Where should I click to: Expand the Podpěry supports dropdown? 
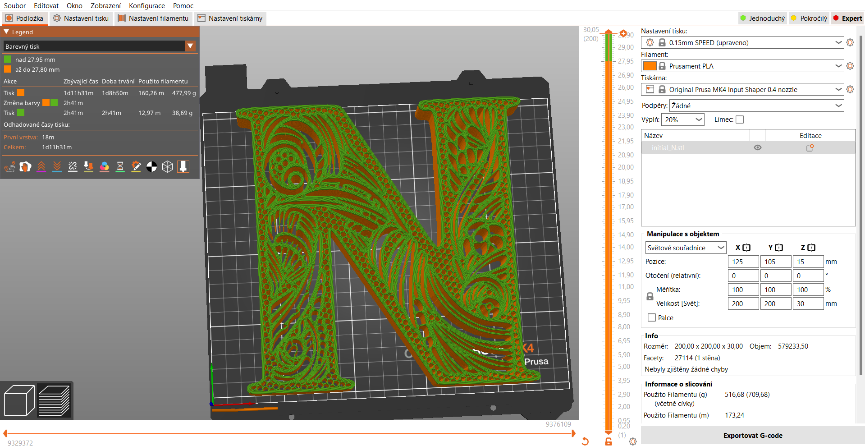pyautogui.click(x=756, y=106)
